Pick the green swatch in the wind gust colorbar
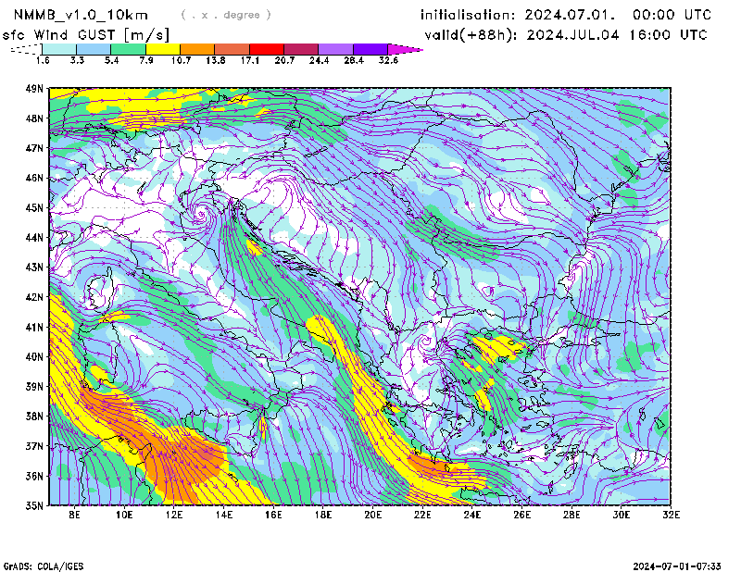 [x=128, y=48]
